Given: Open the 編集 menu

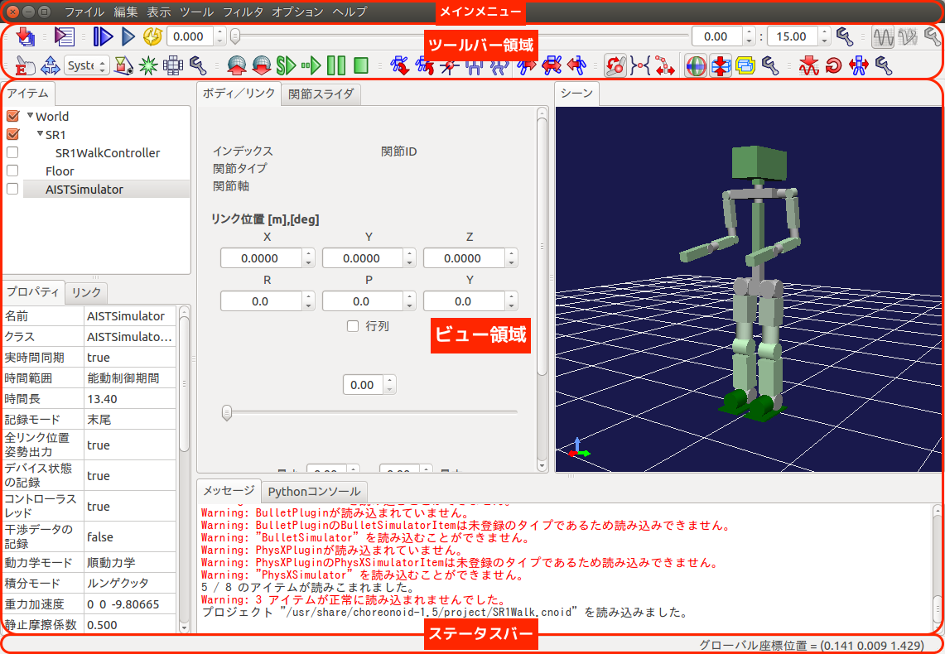Looking at the screenshot, I should 125,12.
